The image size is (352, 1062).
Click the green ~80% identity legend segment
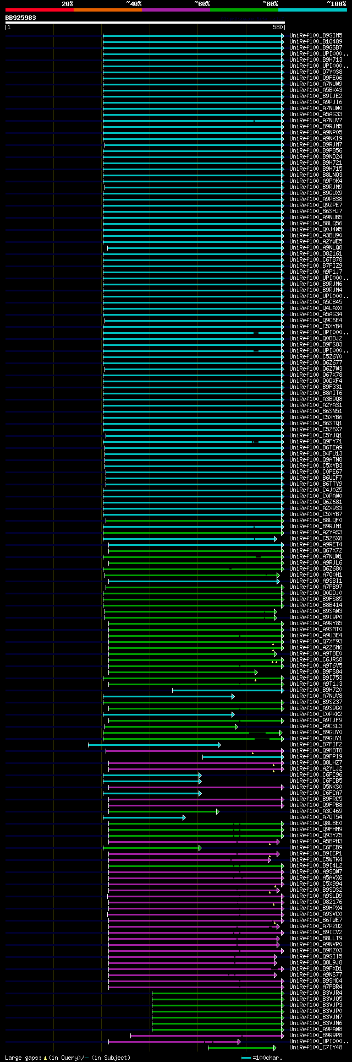tap(244, 10)
